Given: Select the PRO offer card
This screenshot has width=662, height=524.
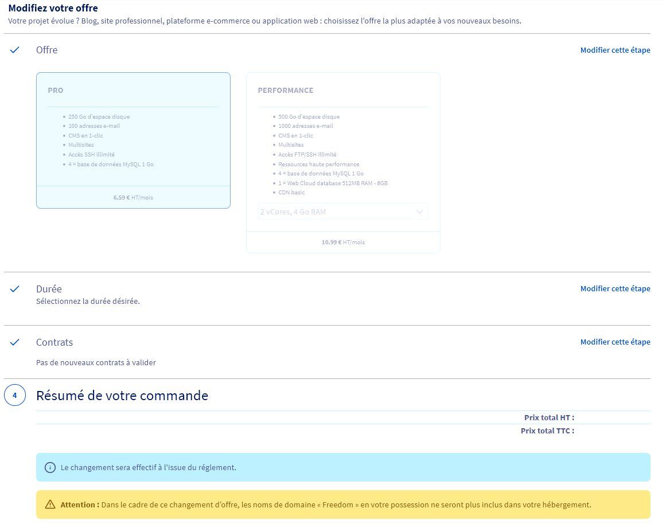Looking at the screenshot, I should point(133,140).
